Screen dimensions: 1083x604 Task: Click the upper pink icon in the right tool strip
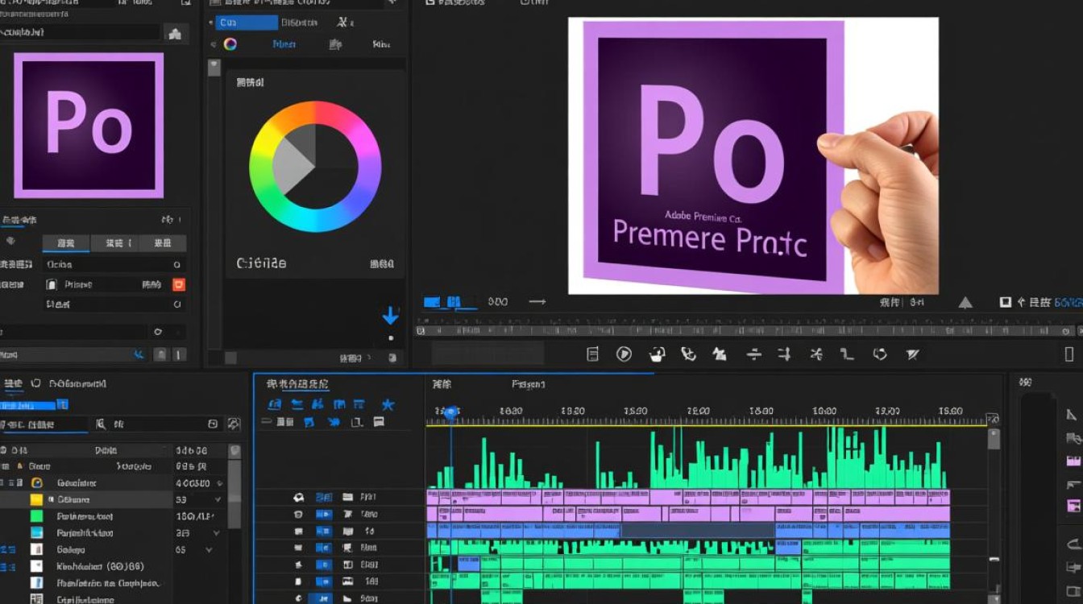point(1073,461)
